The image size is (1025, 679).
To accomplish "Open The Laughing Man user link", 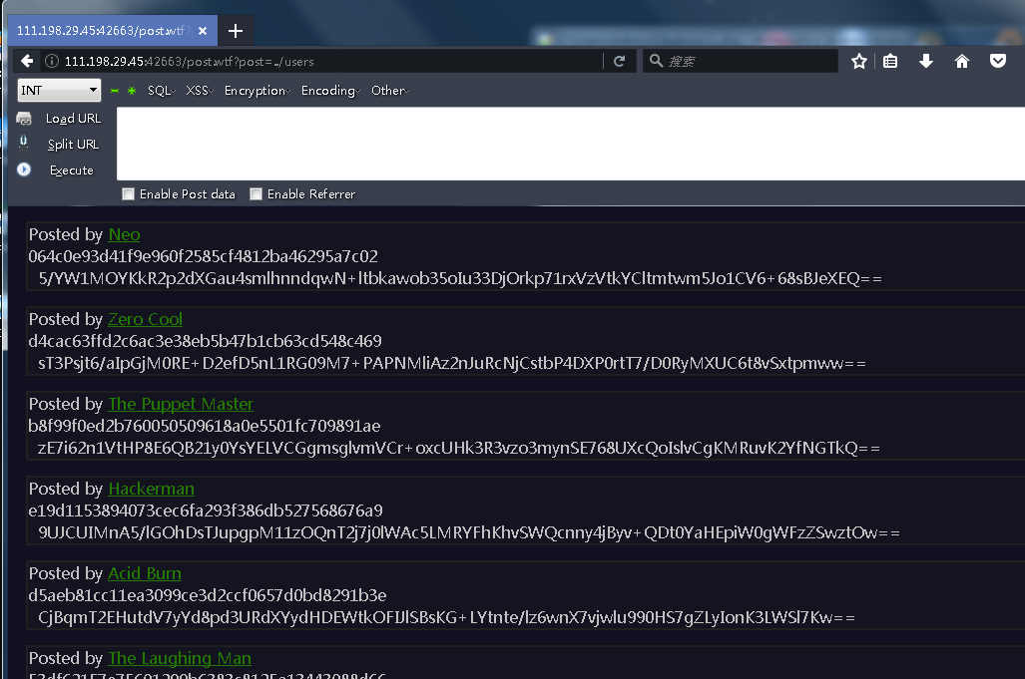I will click(x=180, y=658).
